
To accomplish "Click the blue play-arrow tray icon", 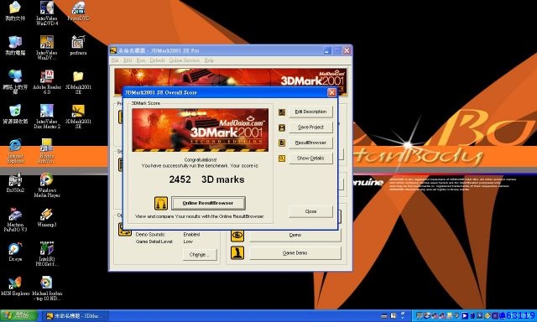I will coord(465,315).
